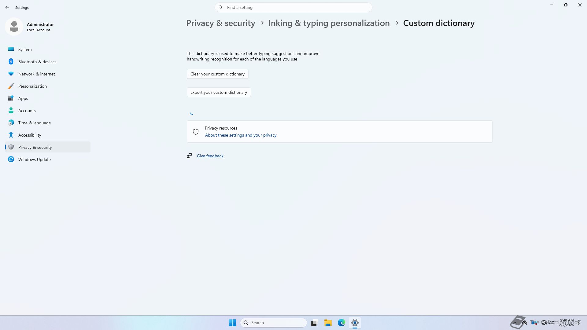587x330 pixels.
Task: Go to Network & internet settings
Action: [36, 74]
